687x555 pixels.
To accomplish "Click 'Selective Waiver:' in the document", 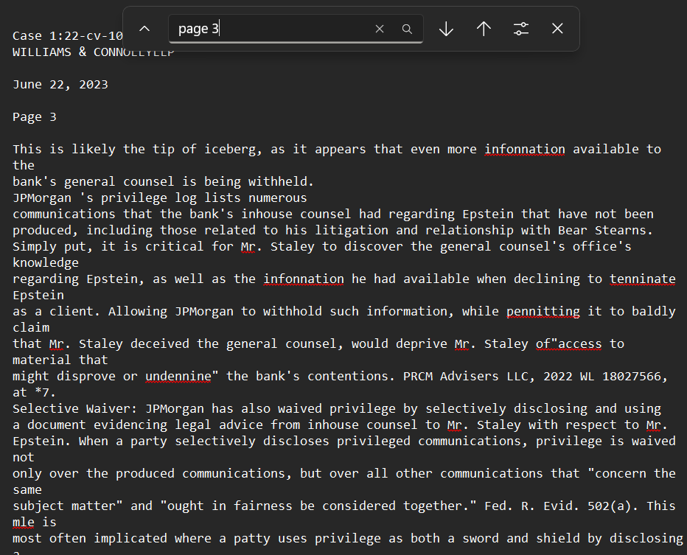I will coord(75,408).
